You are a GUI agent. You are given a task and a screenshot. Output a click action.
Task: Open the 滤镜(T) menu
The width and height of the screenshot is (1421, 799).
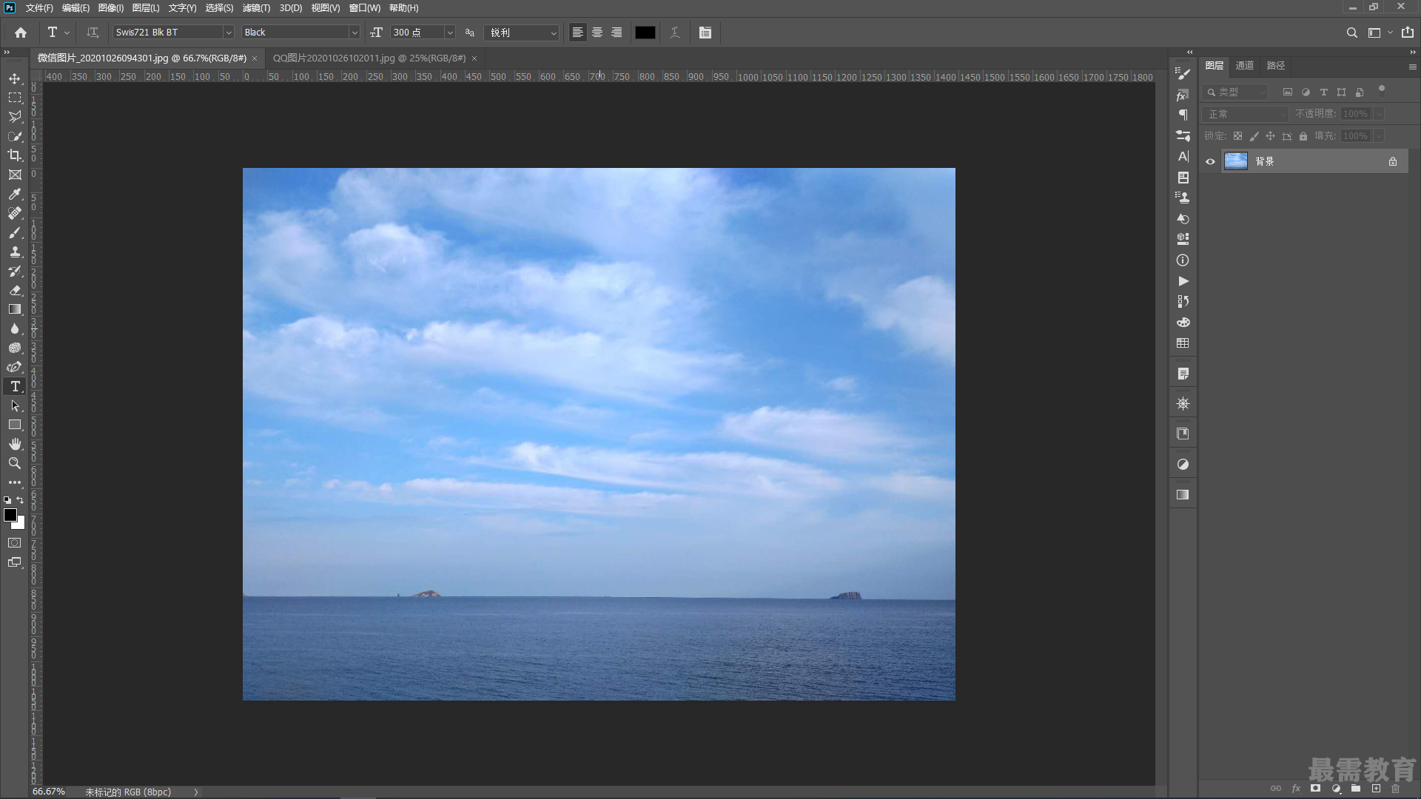(x=256, y=8)
